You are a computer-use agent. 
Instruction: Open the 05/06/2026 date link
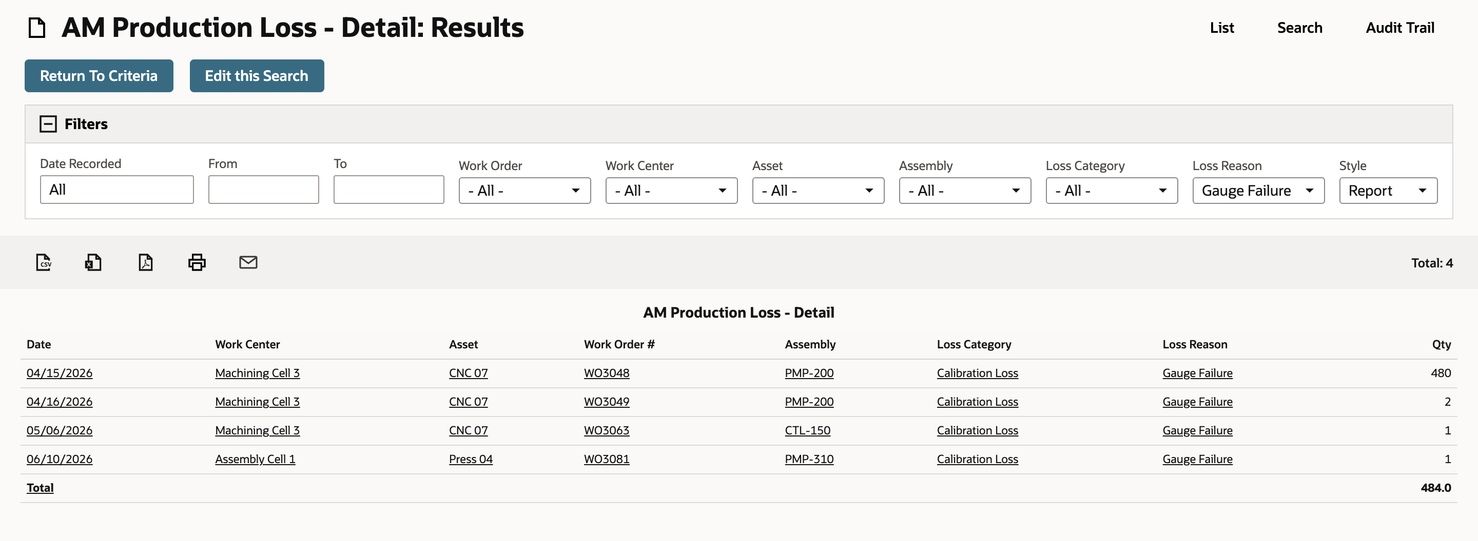[60, 430]
